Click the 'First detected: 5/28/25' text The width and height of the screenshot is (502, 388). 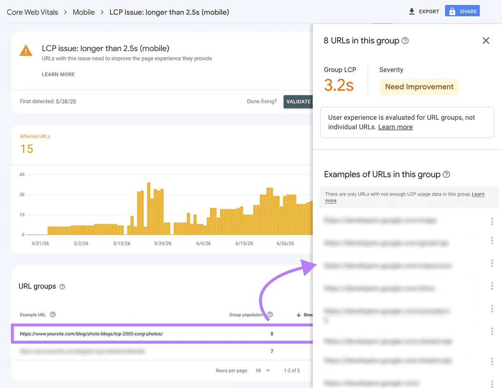coord(48,101)
